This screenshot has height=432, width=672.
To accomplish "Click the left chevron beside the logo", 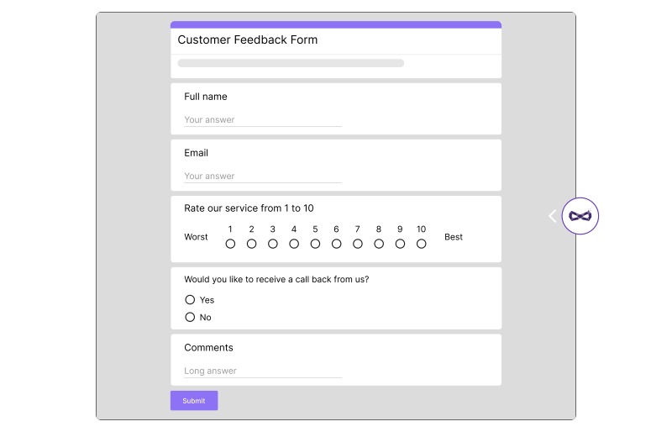I will [553, 216].
